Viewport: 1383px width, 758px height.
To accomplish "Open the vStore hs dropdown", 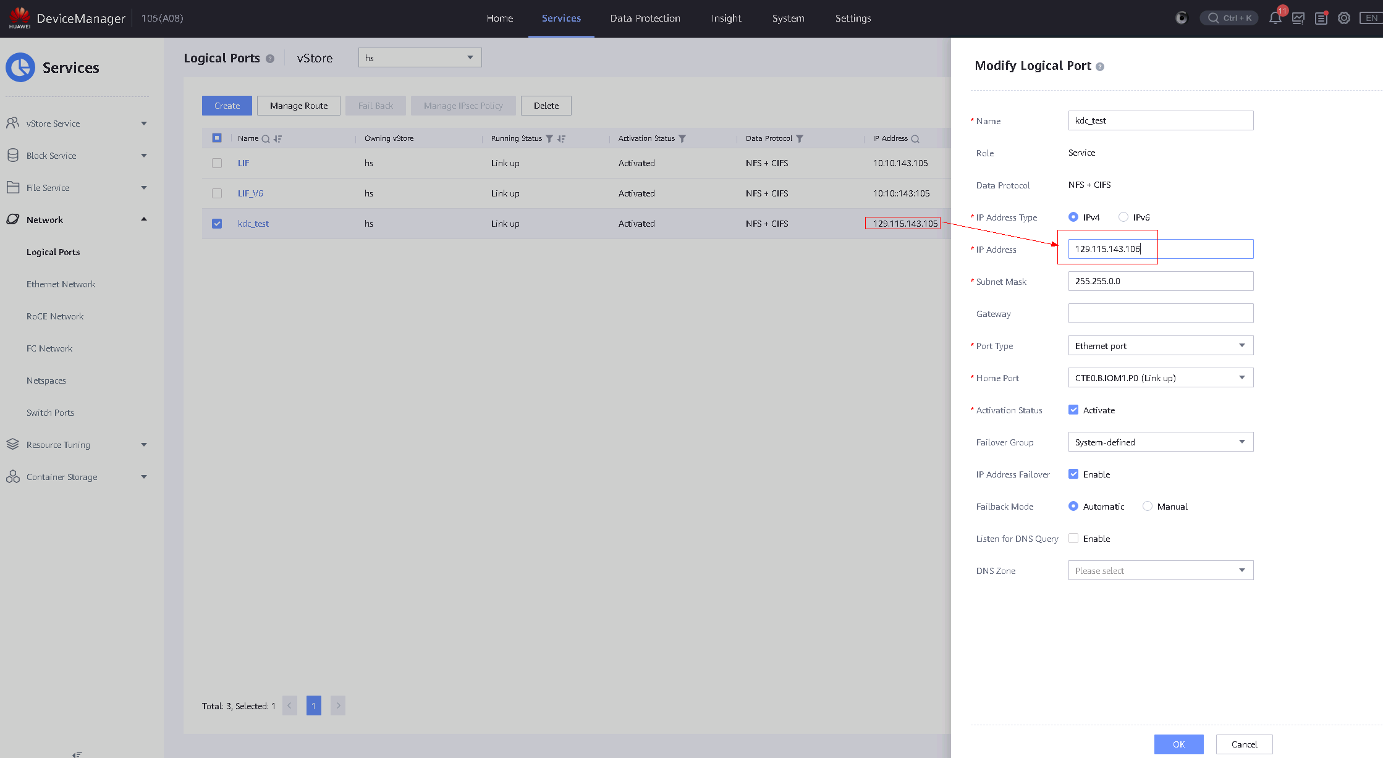I will click(420, 57).
